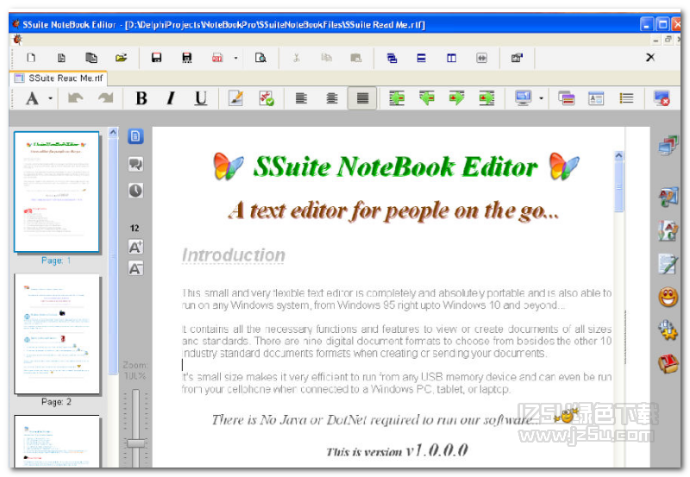This screenshot has width=690, height=477.
Task: Center align the text
Action: [332, 98]
